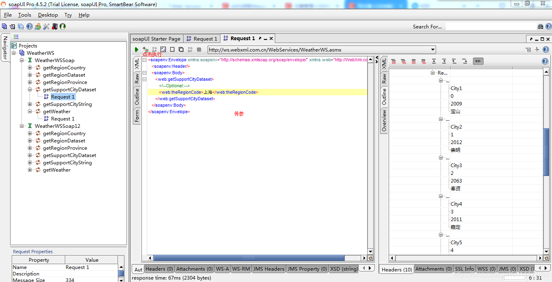
Task: Expand getRegionDataset under WeatherWSSoap
Action: coord(30,75)
